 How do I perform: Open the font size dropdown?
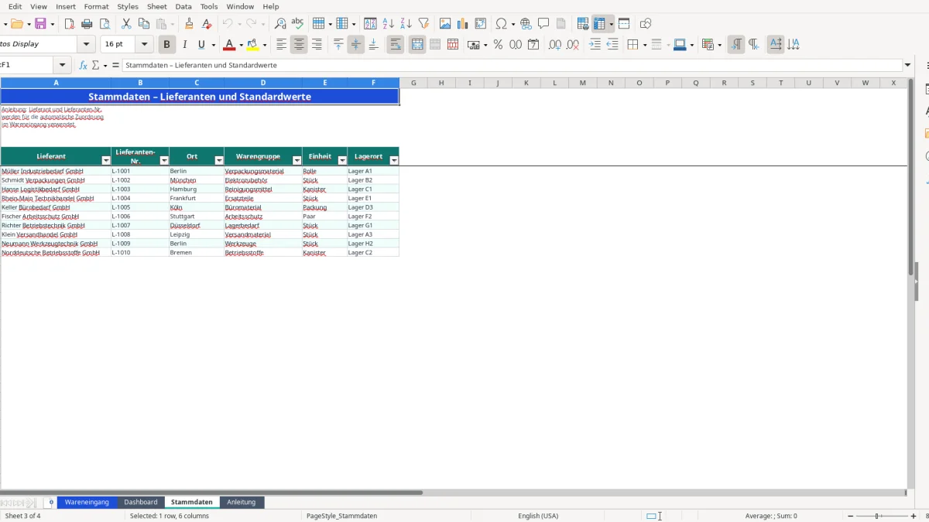point(145,45)
